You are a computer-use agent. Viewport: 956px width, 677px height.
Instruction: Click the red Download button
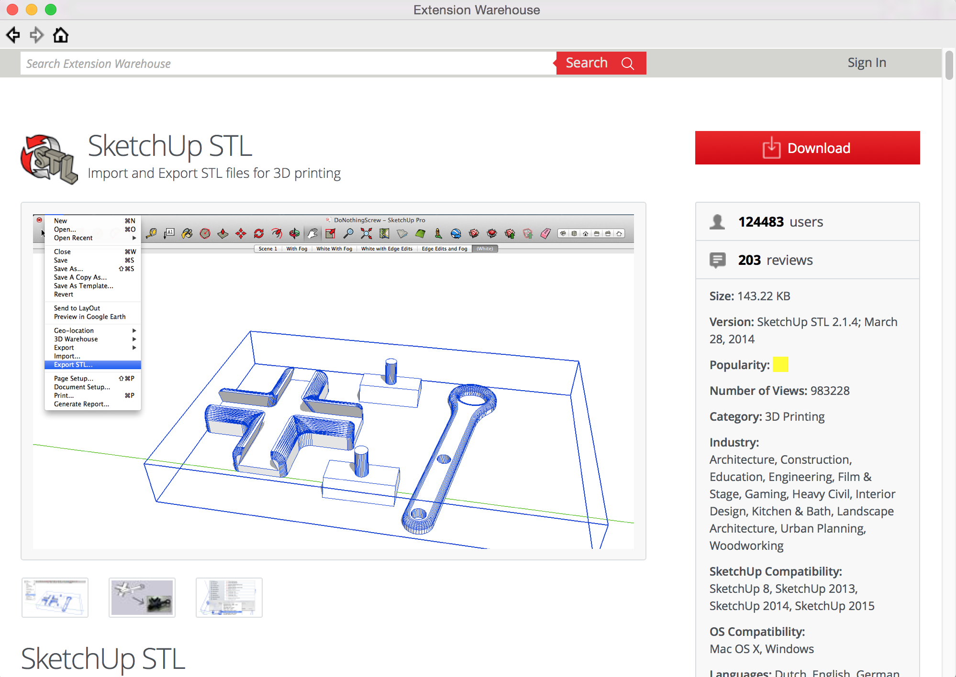coord(807,148)
